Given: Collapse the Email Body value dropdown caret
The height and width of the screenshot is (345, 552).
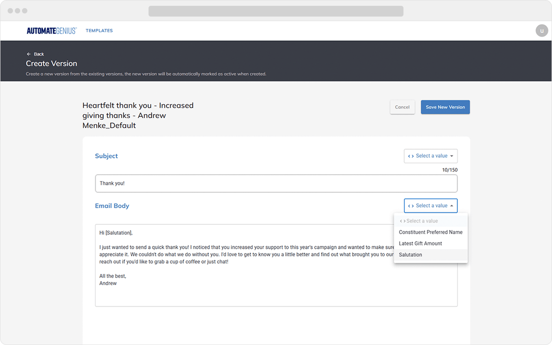Looking at the screenshot, I should (x=451, y=206).
